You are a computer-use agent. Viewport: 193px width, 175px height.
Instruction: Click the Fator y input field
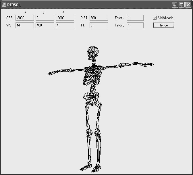(135, 25)
